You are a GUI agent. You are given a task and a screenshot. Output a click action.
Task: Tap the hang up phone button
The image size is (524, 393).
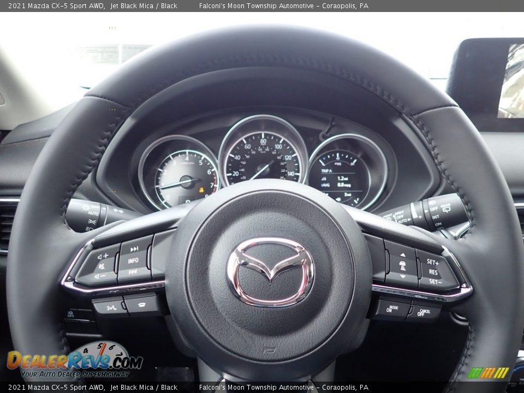pos(142,305)
